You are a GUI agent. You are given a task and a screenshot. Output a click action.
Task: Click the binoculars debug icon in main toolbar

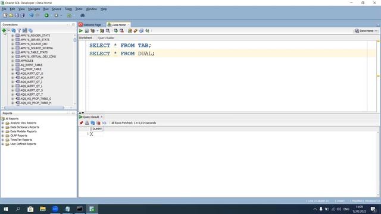click(x=82, y=15)
